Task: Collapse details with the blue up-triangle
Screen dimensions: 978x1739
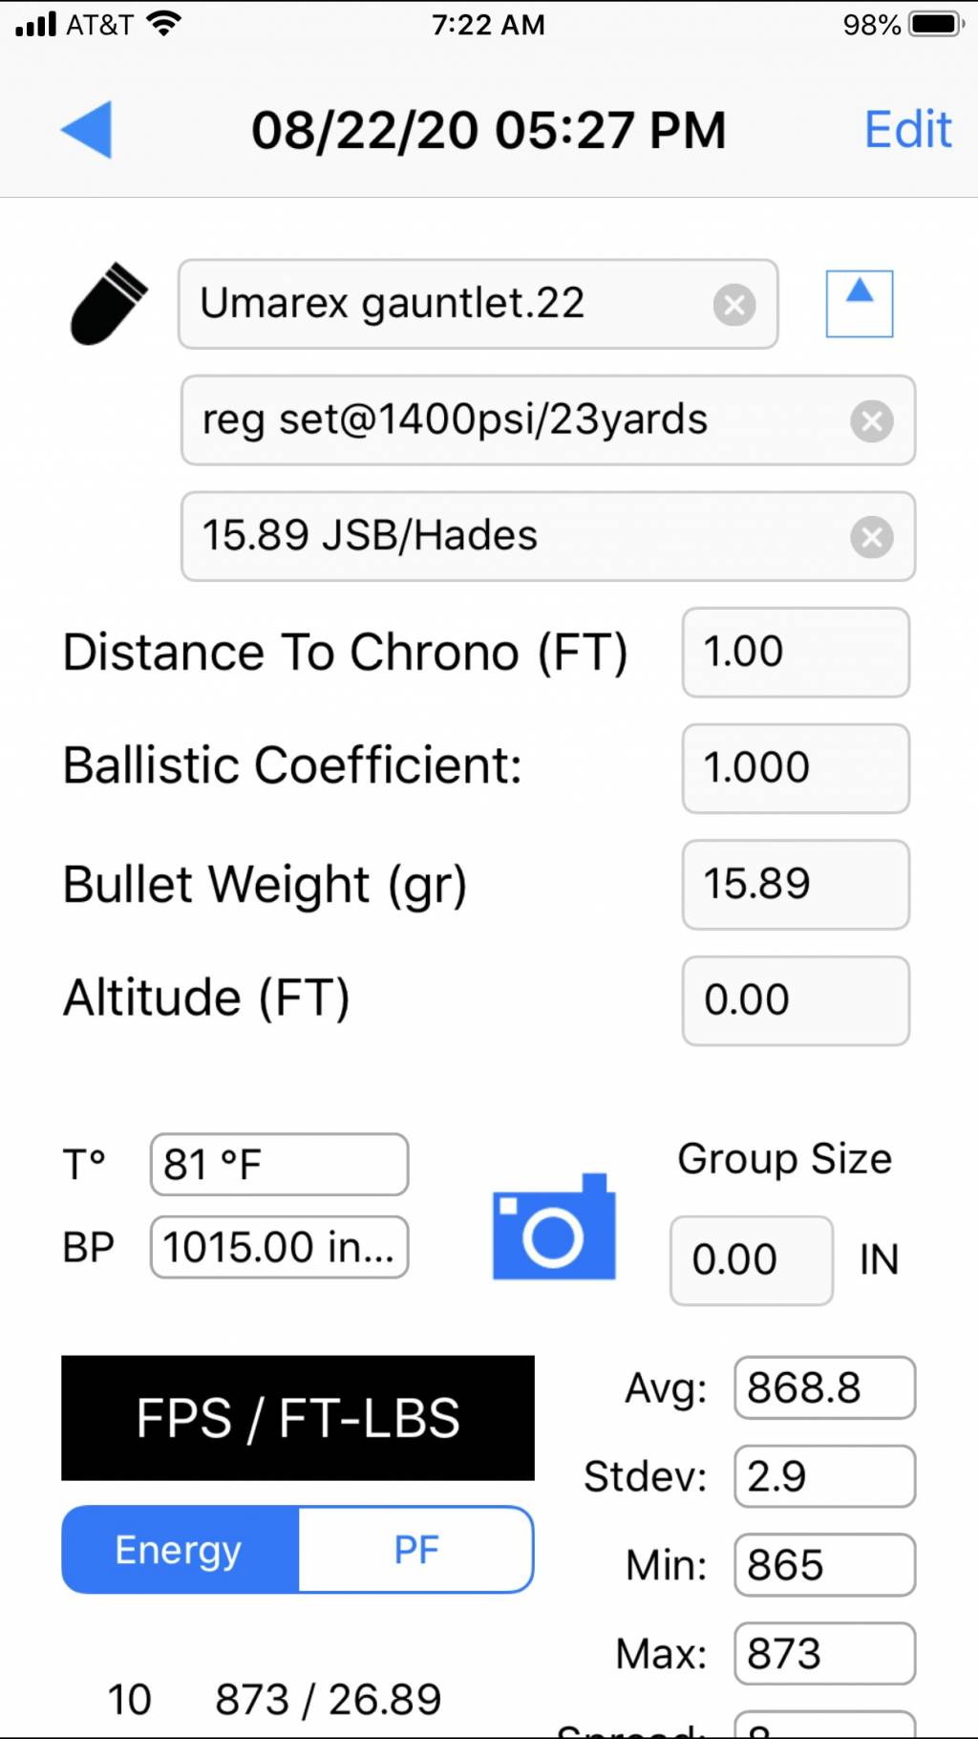Action: (x=860, y=304)
